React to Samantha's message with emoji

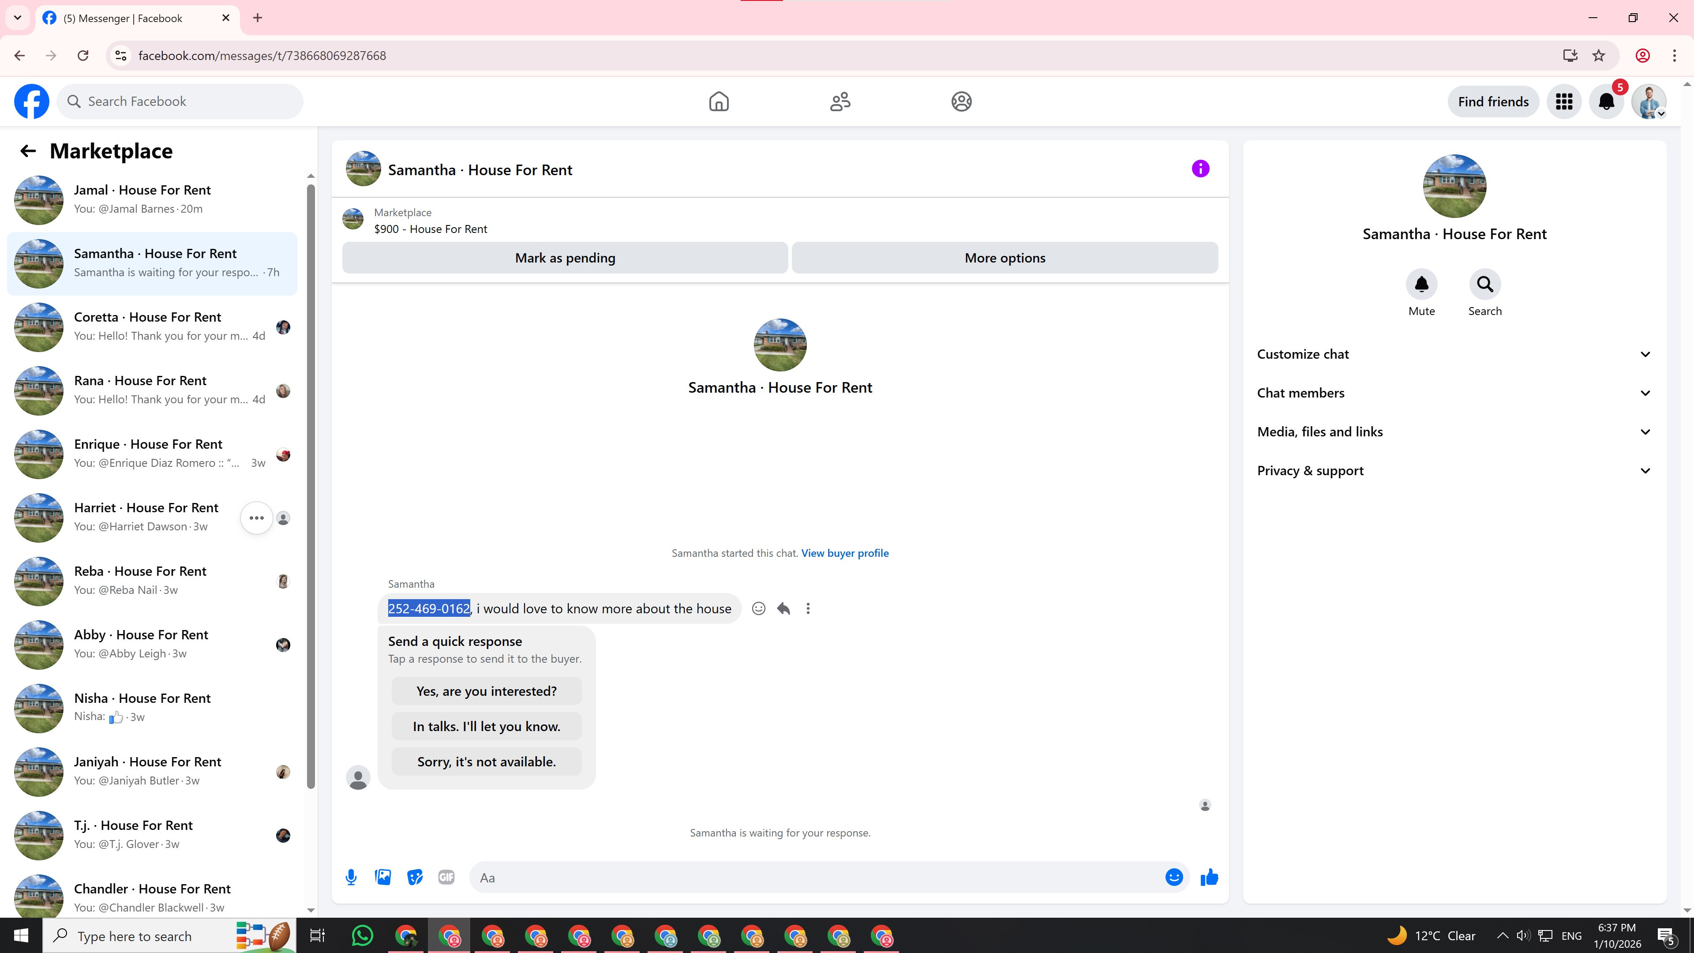[x=758, y=608]
